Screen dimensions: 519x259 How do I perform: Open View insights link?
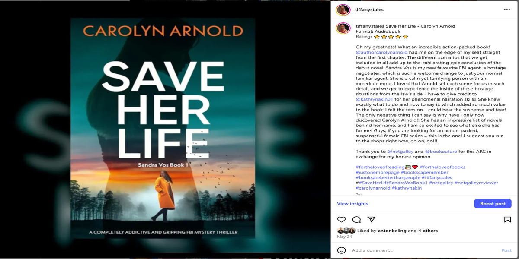(x=352, y=204)
